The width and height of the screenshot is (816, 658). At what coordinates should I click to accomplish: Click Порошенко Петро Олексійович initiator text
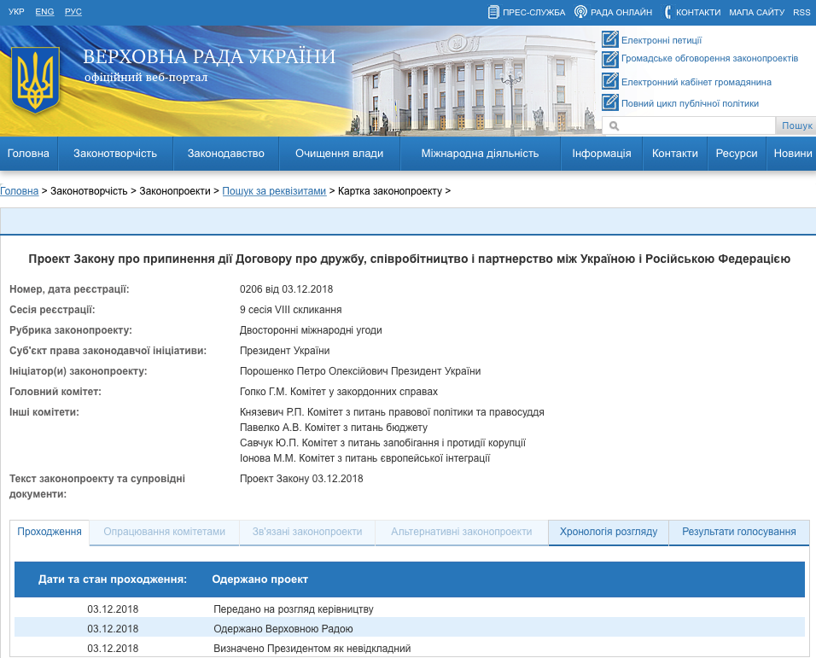point(360,371)
